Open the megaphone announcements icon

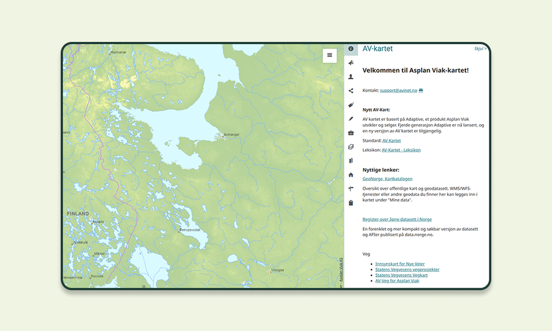click(351, 63)
